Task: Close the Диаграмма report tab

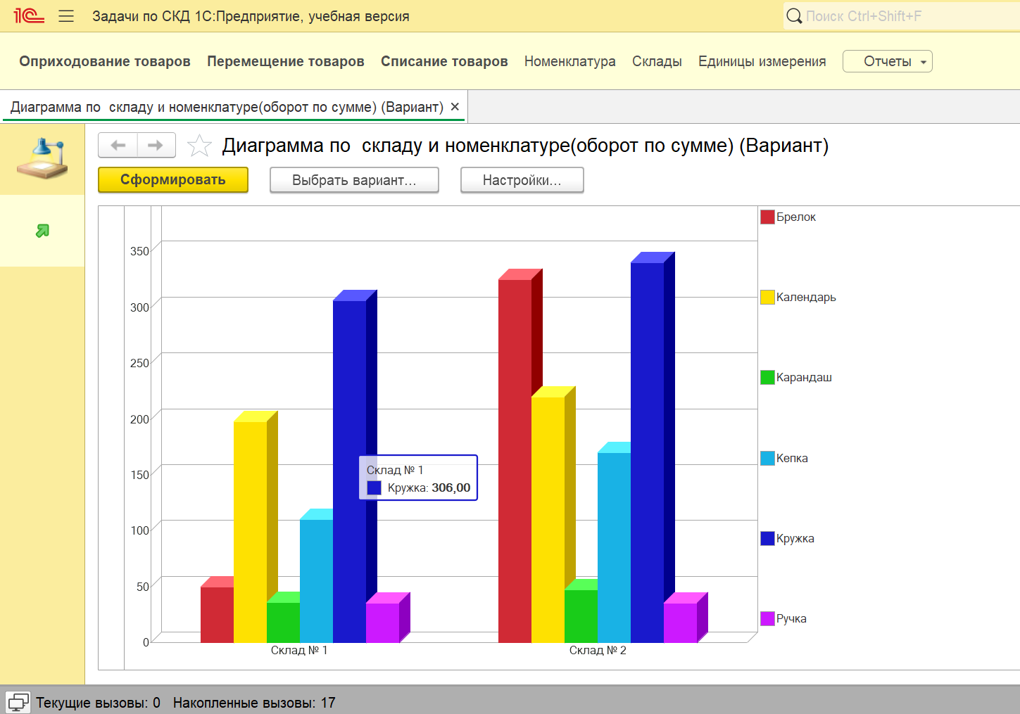Action: tap(455, 107)
